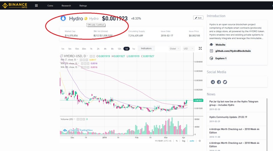Remove the MA 25 indicator
Image resolution: width=273 pixels, height=151 pixels.
pyautogui.click(x=88, y=64)
